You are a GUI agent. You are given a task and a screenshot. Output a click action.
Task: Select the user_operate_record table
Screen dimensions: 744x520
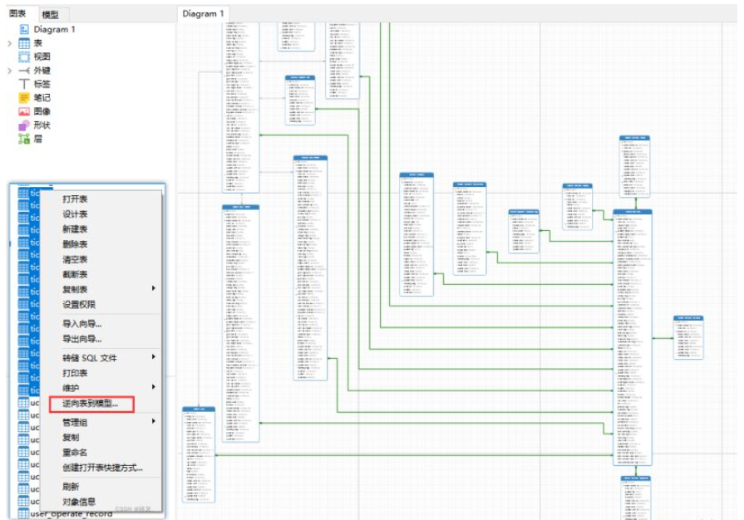coord(71,514)
